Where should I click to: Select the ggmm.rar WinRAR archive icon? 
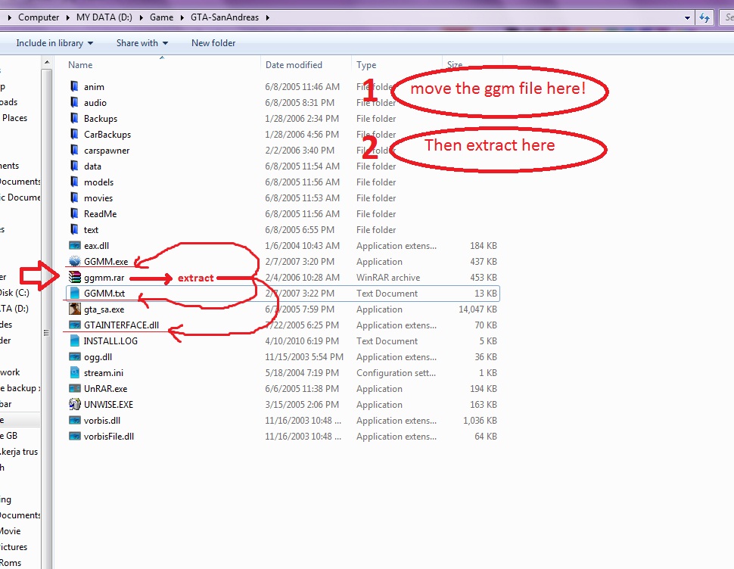tap(76, 277)
